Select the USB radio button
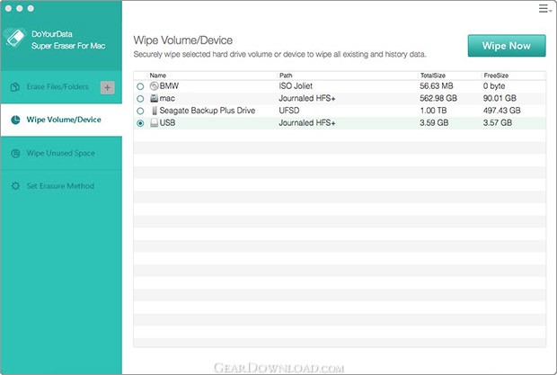This screenshot has width=557, height=375. click(140, 123)
